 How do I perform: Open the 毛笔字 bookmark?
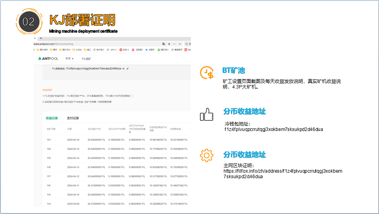(x=150, y=50)
